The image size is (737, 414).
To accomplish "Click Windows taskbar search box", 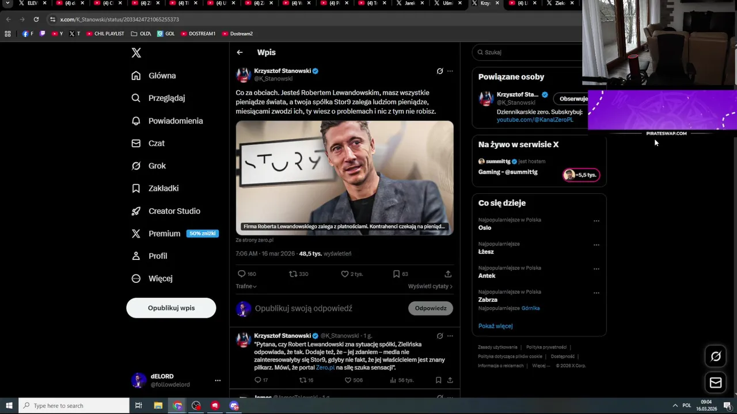I will (x=74, y=405).
